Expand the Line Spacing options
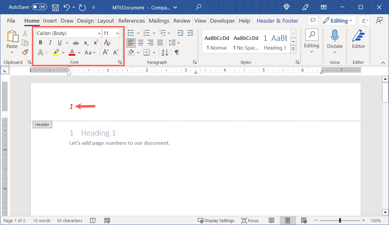The height and width of the screenshot is (225, 389). [178, 42]
